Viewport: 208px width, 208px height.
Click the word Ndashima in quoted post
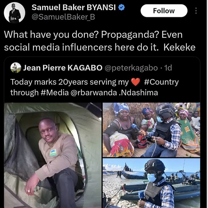click(139, 93)
